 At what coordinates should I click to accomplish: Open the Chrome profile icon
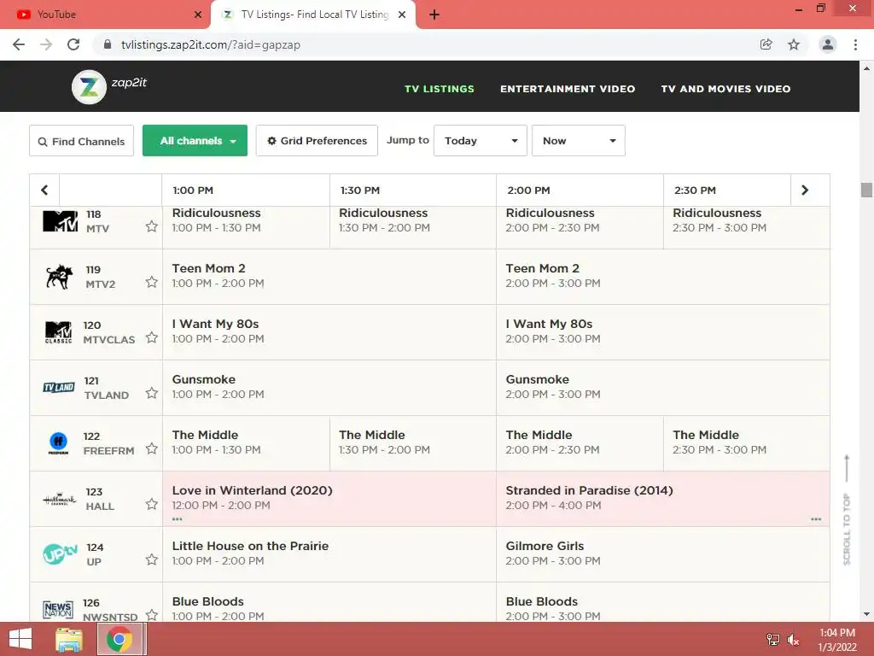coord(828,44)
